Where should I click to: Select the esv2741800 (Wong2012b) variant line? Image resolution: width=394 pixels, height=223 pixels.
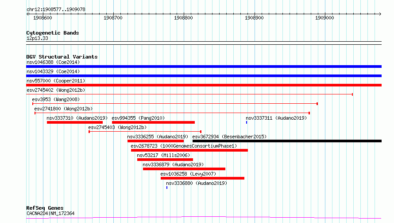(x=172, y=113)
